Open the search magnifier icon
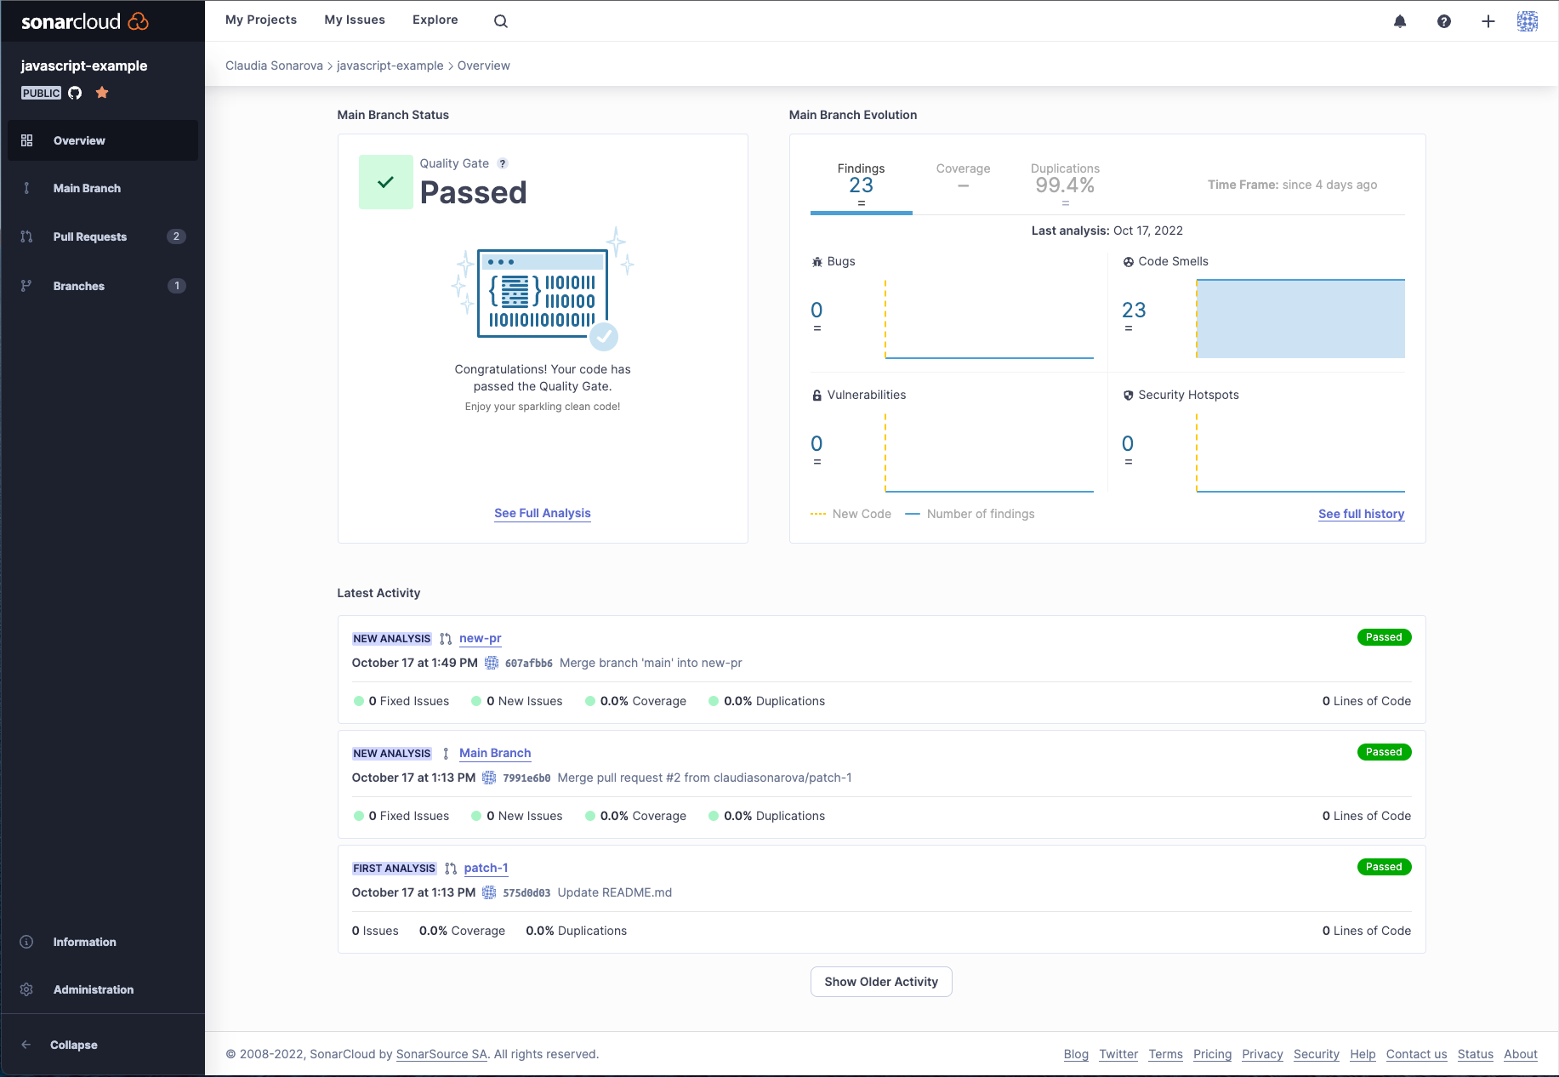The height and width of the screenshot is (1077, 1559). point(501,21)
